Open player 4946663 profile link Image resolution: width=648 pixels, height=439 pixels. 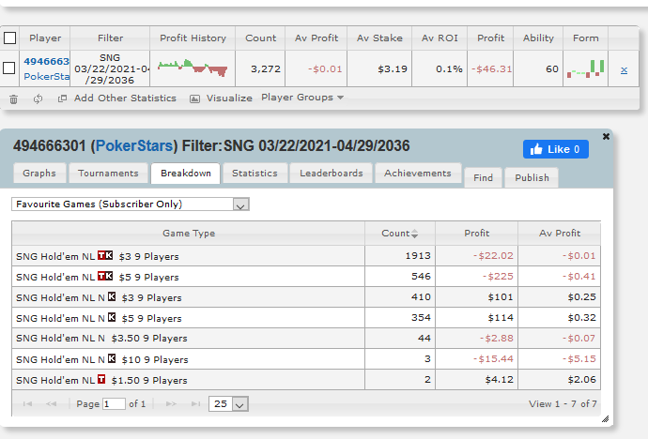pyautogui.click(x=46, y=62)
